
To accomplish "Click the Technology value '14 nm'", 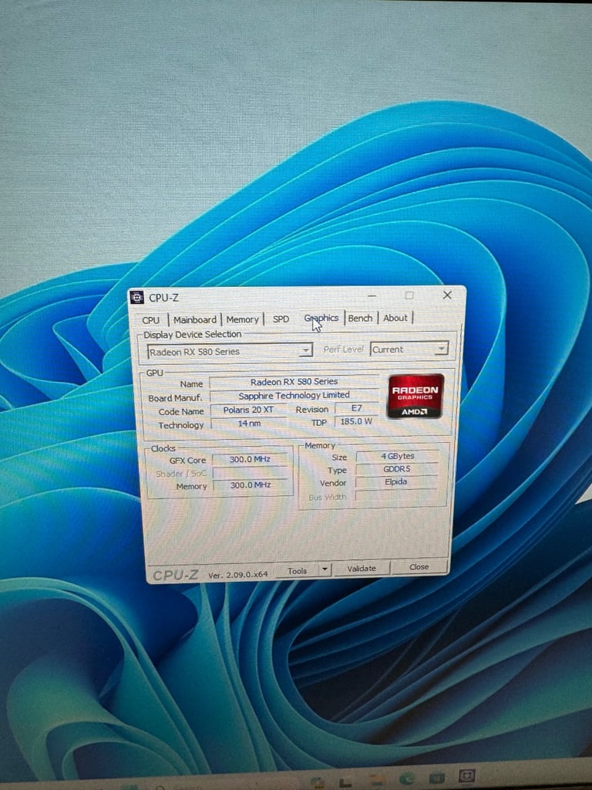I will (249, 423).
